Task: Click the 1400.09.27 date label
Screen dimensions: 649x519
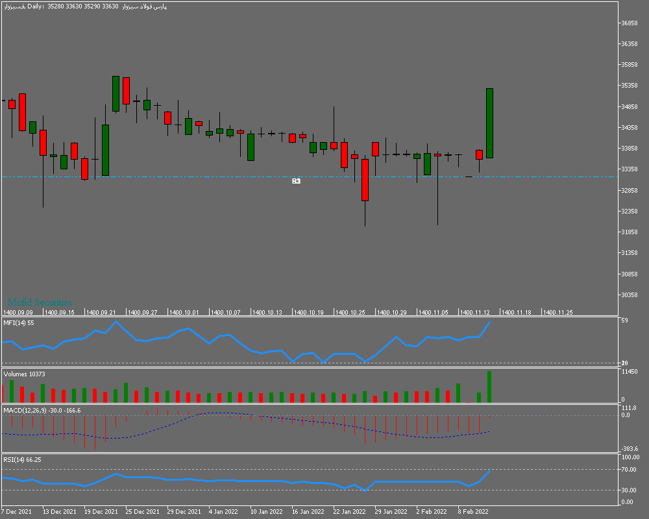Action: tap(143, 313)
